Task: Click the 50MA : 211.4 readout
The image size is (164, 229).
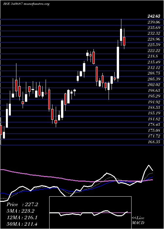Action: 22,224
